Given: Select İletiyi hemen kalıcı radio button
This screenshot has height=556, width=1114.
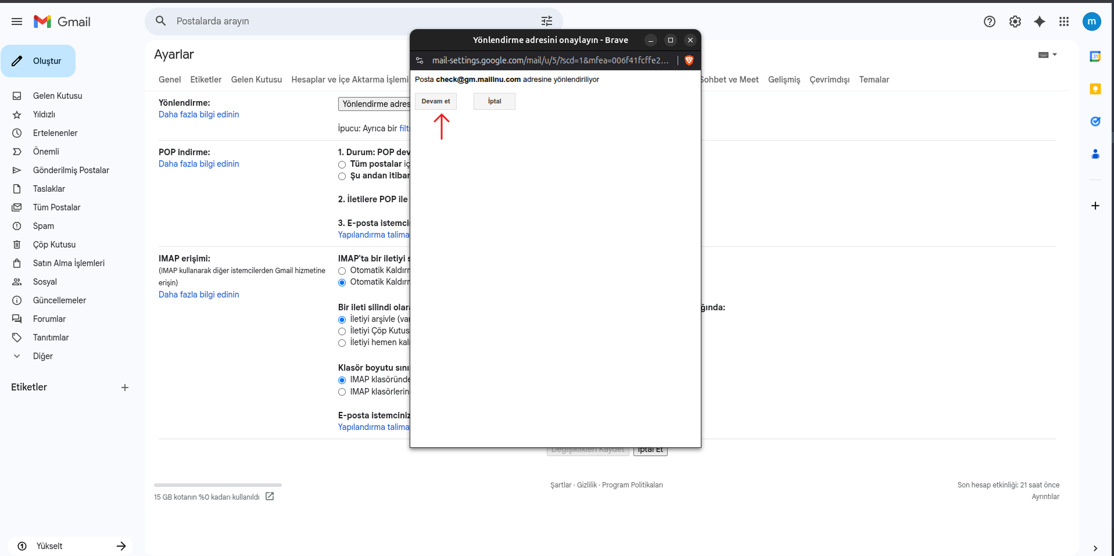Looking at the screenshot, I should tap(342, 343).
